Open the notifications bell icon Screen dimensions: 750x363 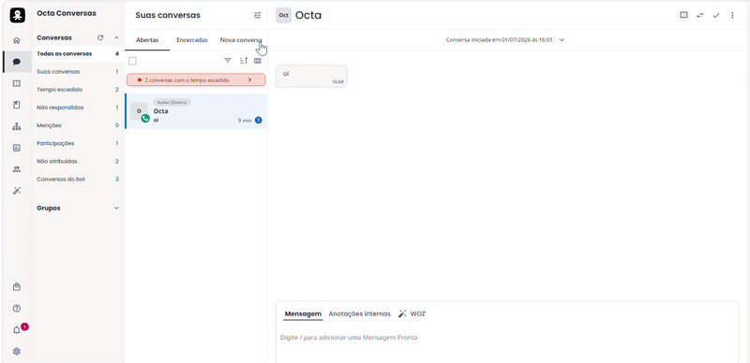click(x=17, y=330)
